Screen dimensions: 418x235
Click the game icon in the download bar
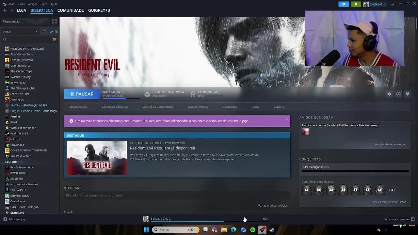point(146,219)
